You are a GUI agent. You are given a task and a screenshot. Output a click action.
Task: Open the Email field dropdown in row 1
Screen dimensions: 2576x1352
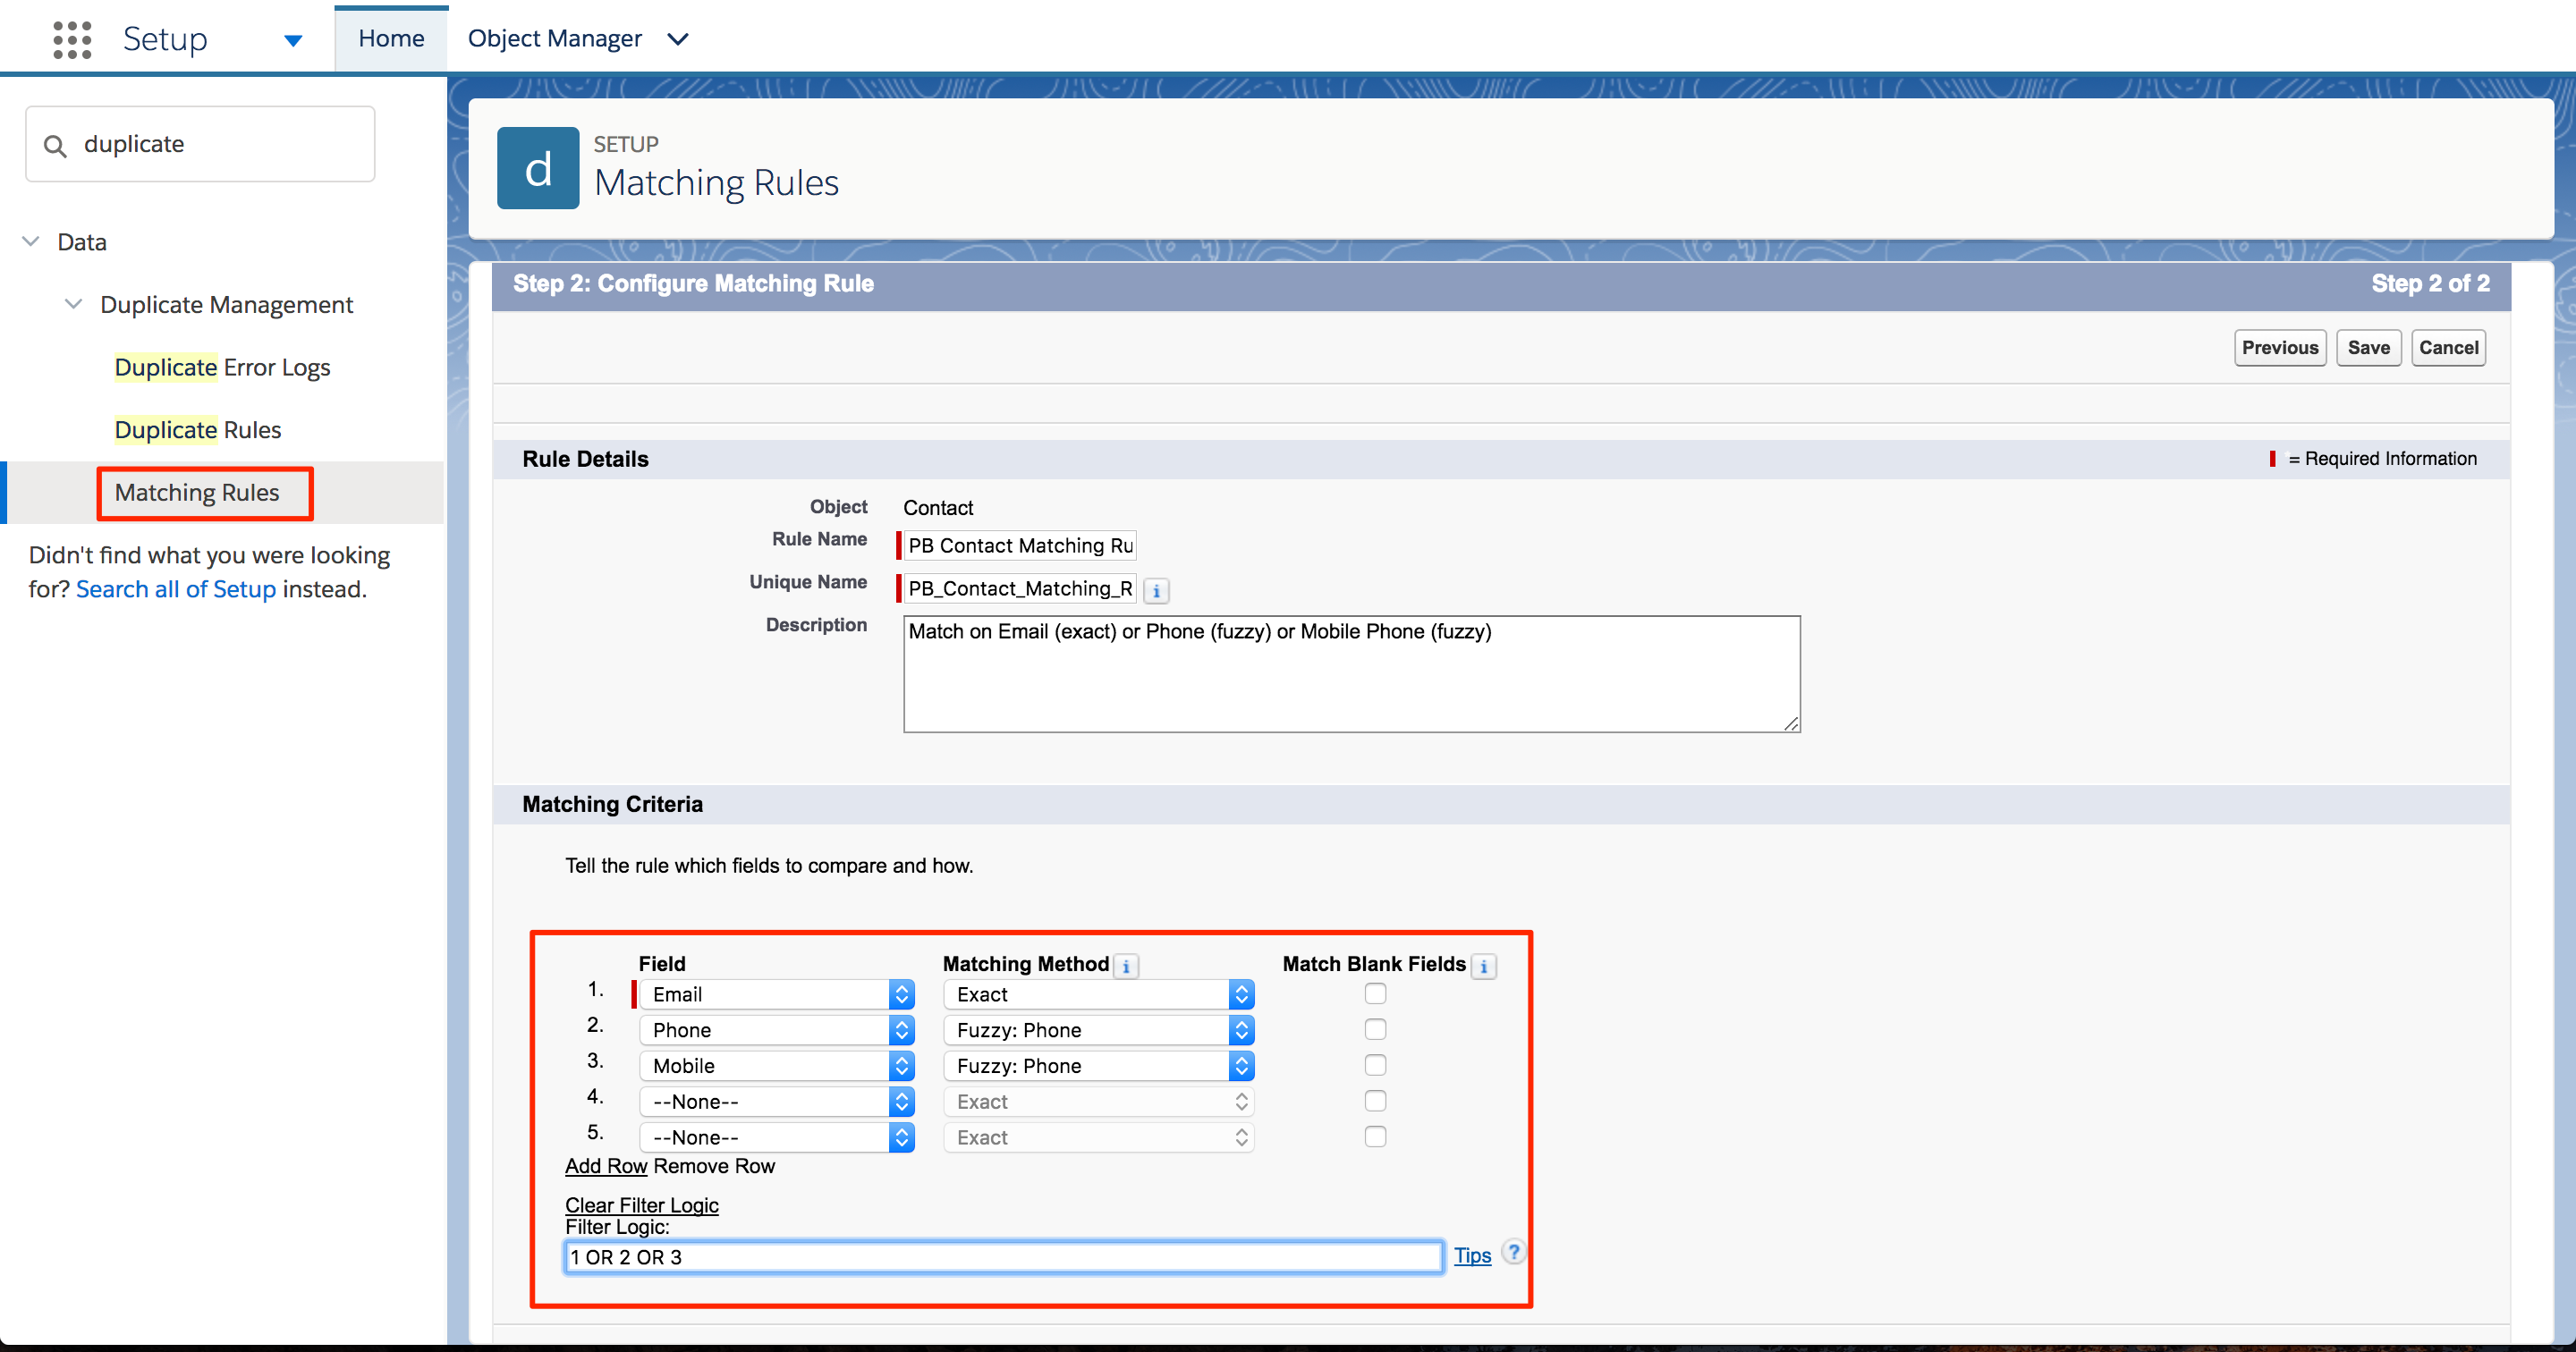[x=777, y=994]
